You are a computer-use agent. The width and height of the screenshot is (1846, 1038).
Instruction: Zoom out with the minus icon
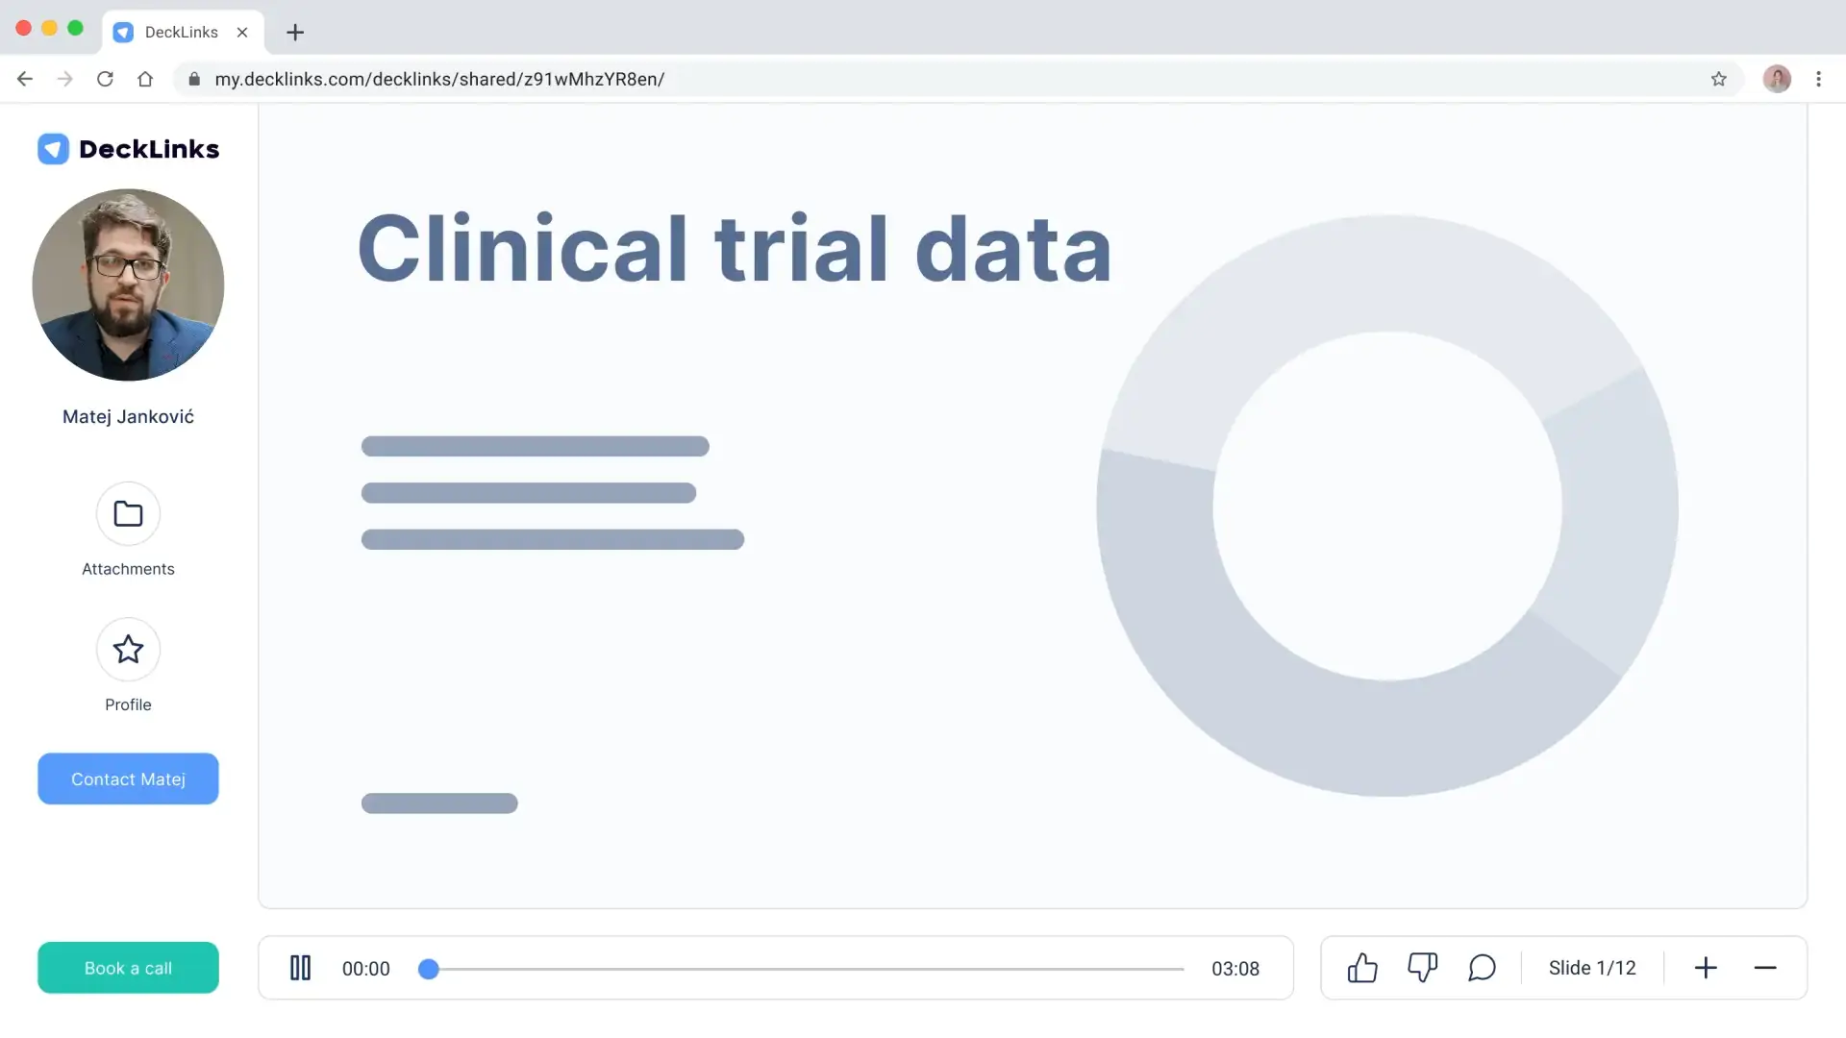pos(1765,968)
